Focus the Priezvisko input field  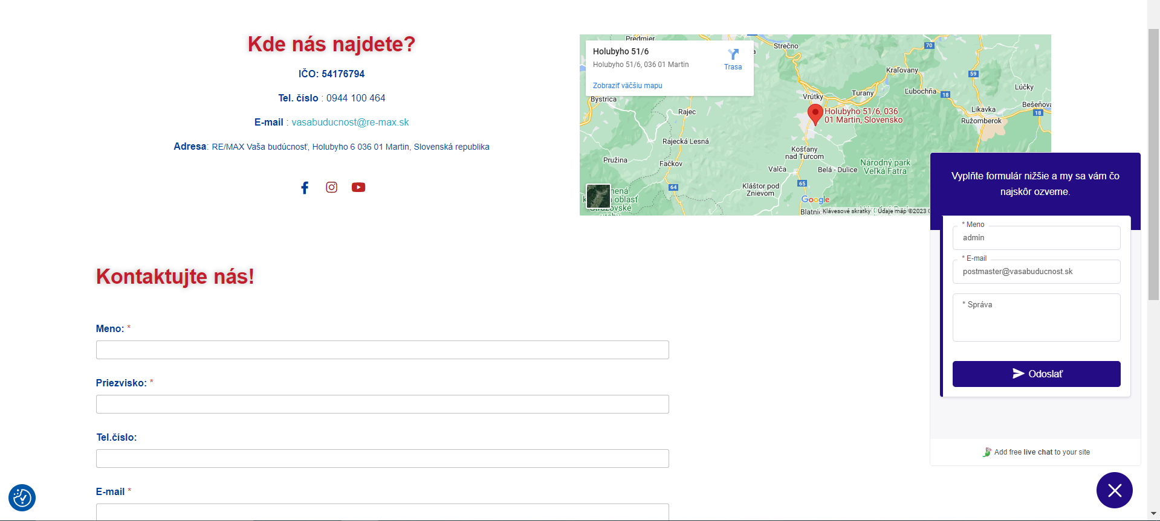pyautogui.click(x=382, y=404)
